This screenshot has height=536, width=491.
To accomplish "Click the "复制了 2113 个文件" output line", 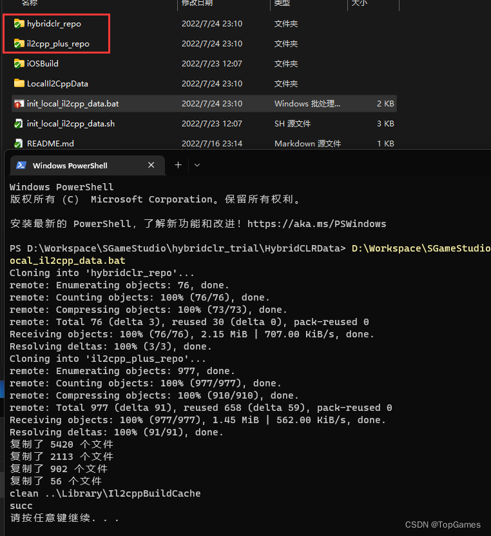I will click(61, 457).
